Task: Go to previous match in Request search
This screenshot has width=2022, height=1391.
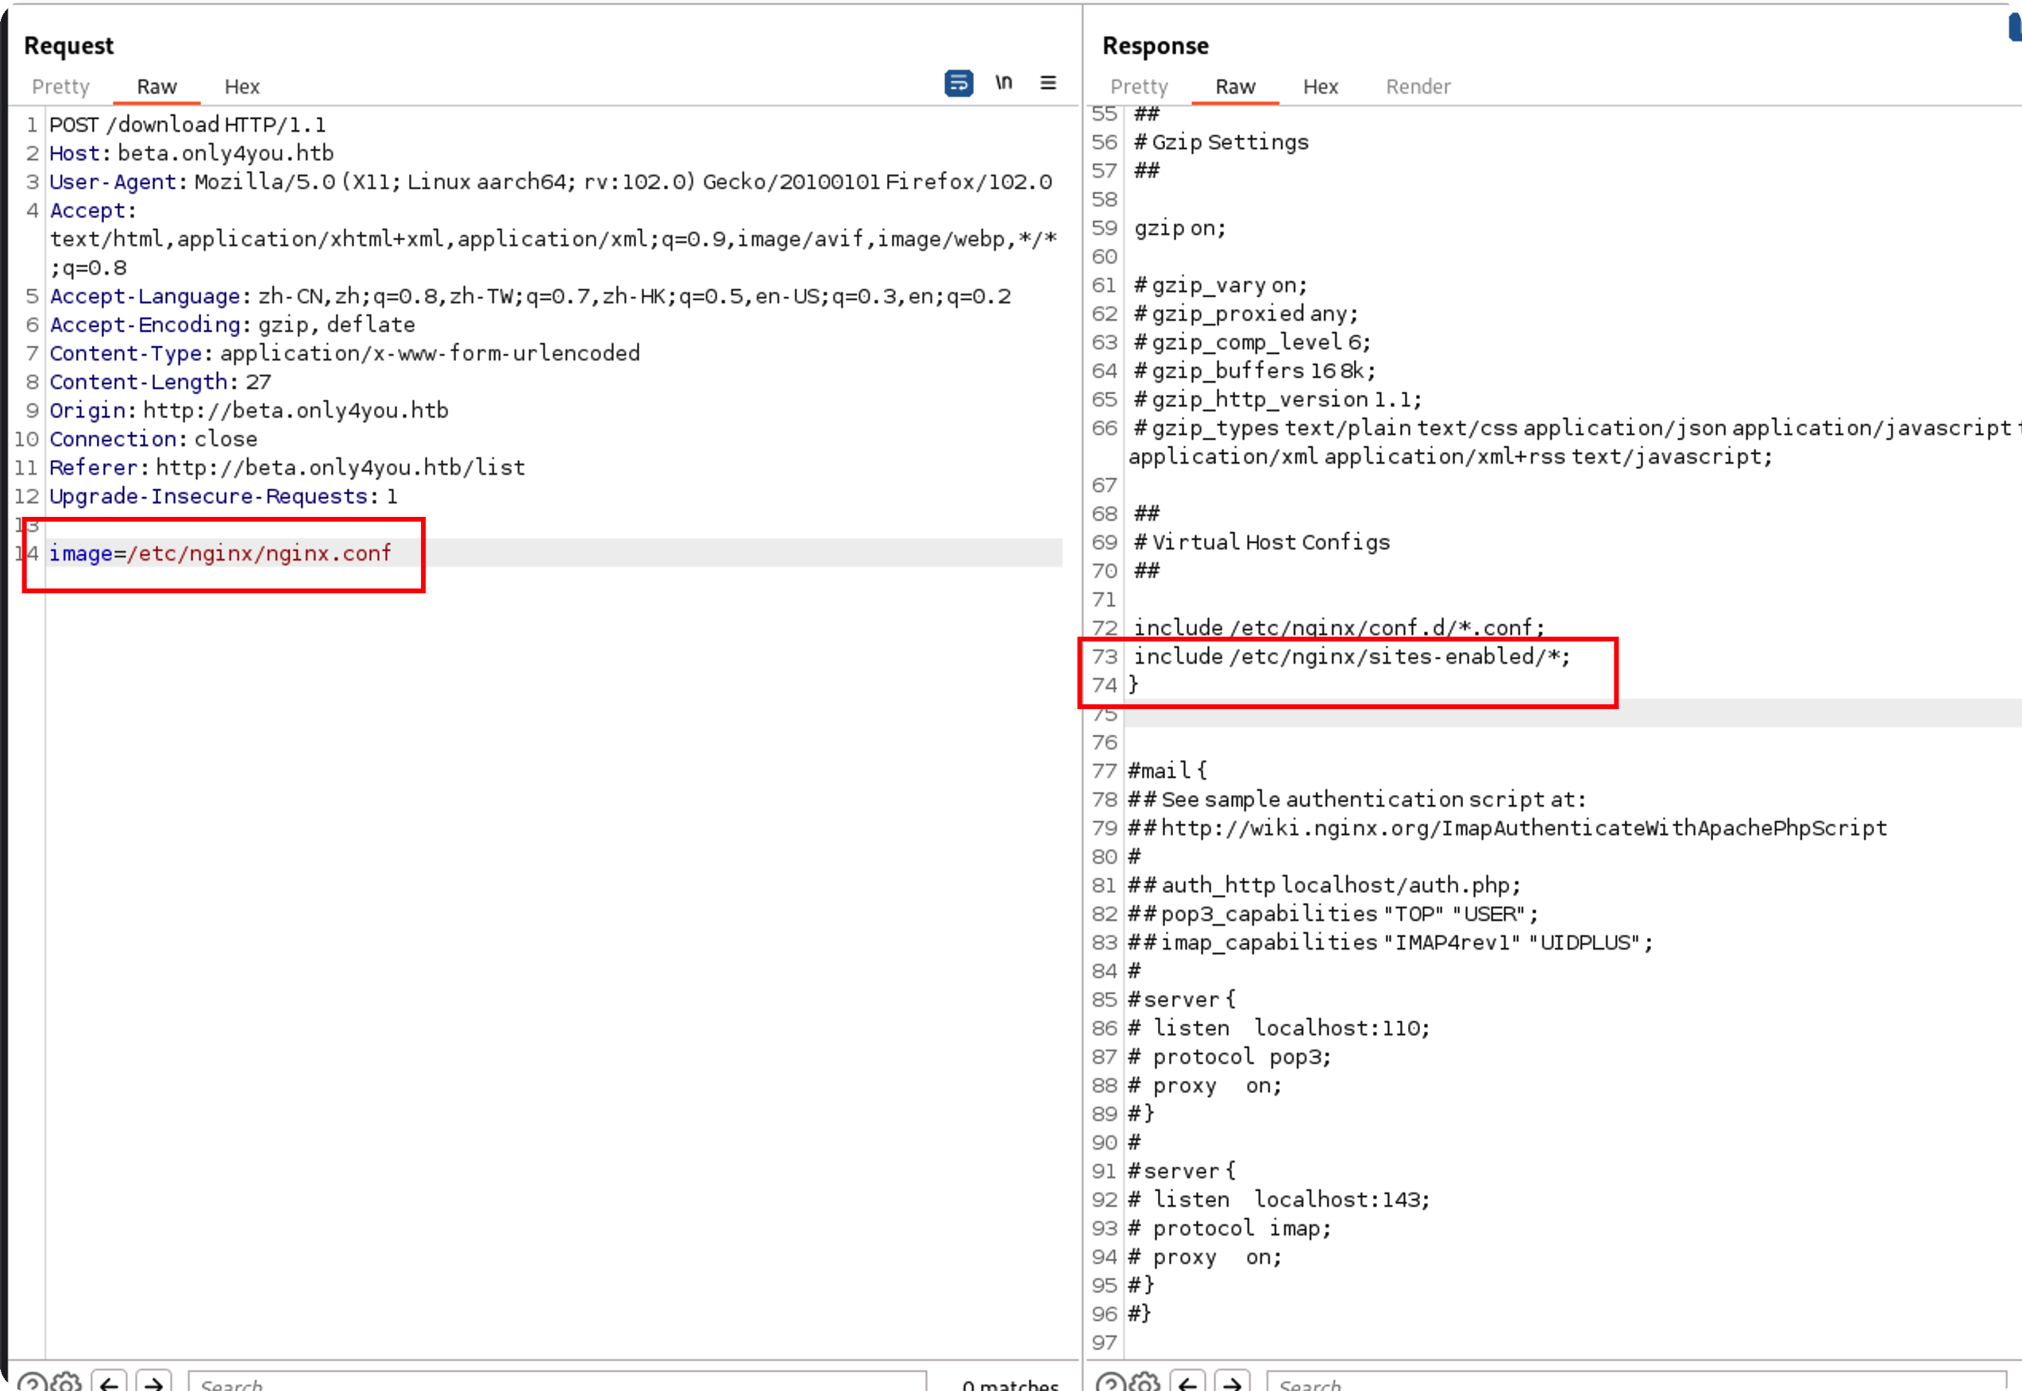Action: pos(110,1383)
